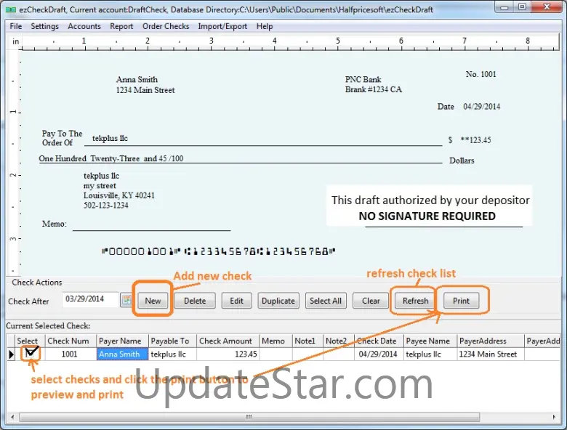567x430 pixels.
Task: Click the ezCheckDraft app icon in title bar
Action: (11, 9)
